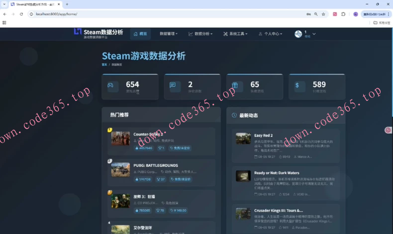Open the 概览 home nav item
Screen dimensions: 393x234
point(140,34)
